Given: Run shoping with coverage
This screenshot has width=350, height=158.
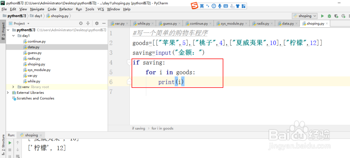Looking at the screenshot, I should [x=336, y=16].
